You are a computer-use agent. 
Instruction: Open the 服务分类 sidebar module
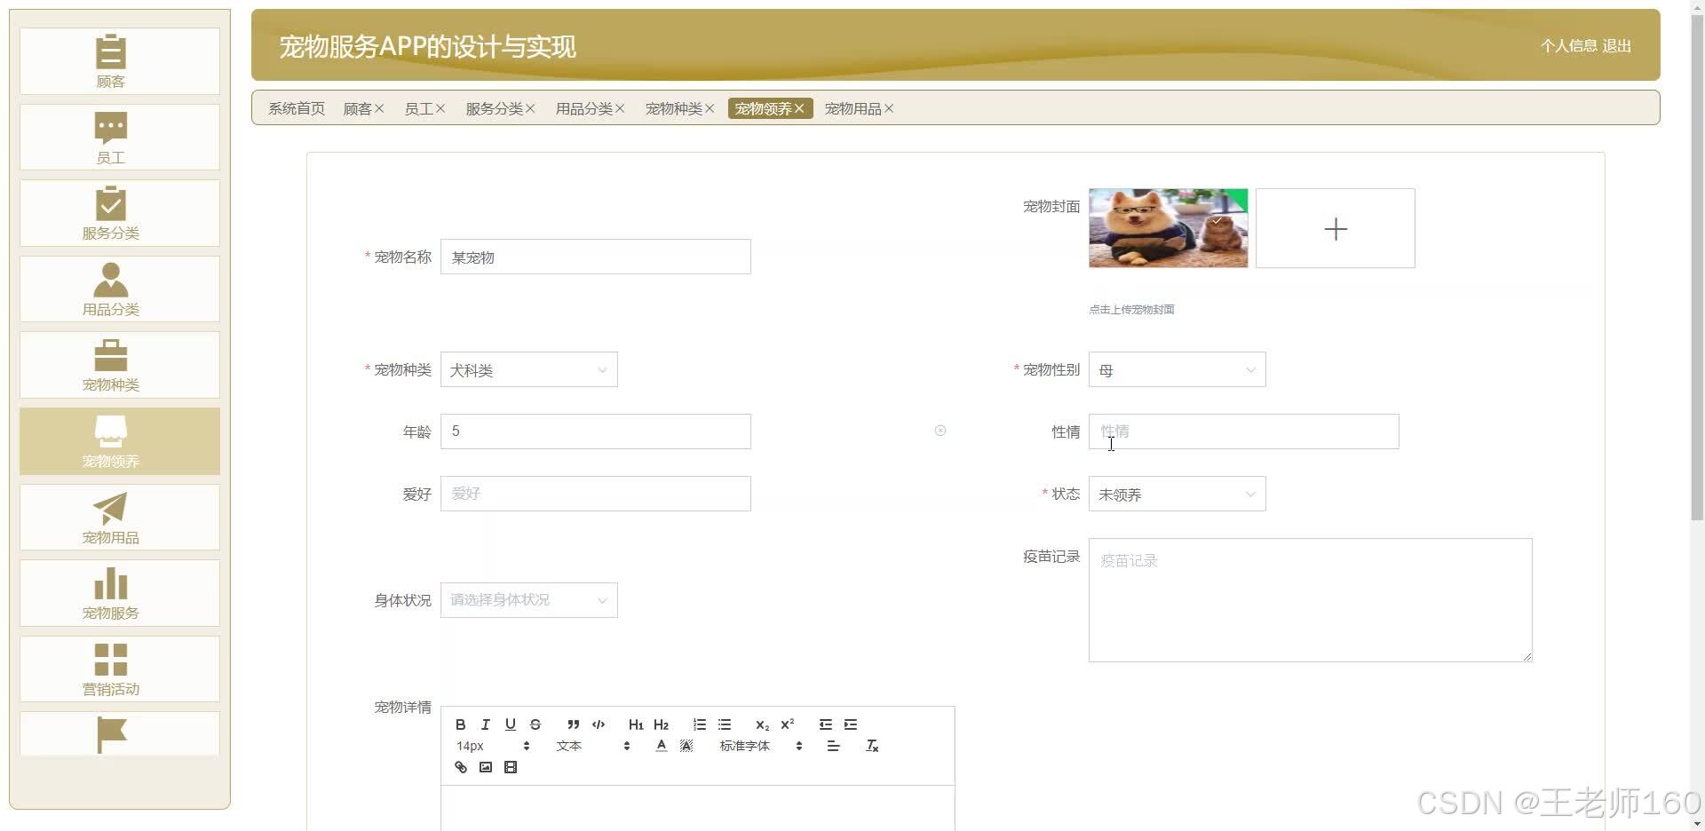tap(120, 213)
